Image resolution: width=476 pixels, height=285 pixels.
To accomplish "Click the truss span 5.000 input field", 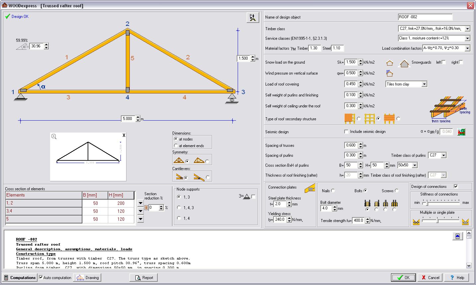I will [128, 119].
